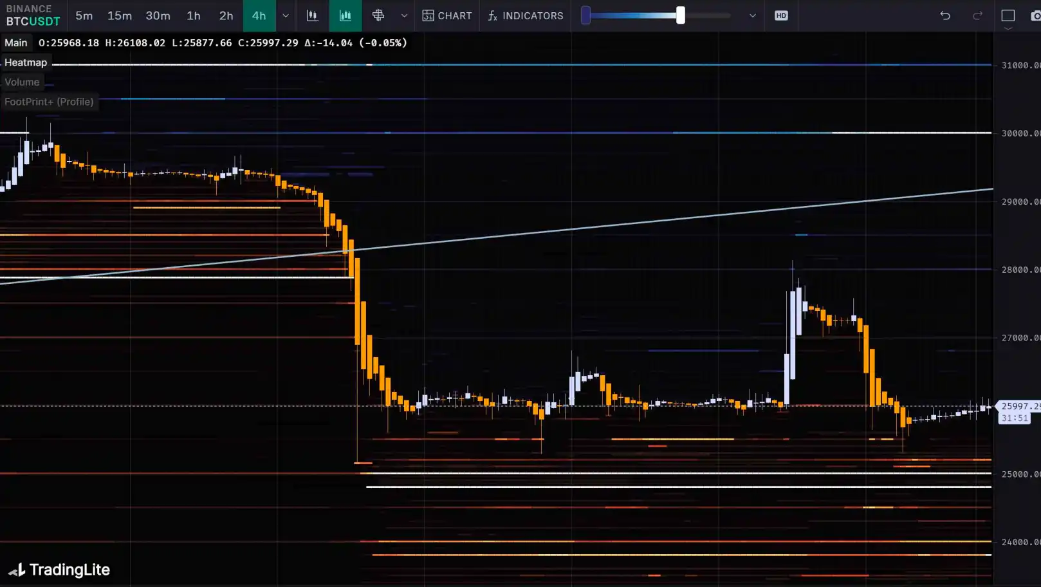Select the diagonal trendline on chart
This screenshot has width=1041, height=587.
point(497,236)
